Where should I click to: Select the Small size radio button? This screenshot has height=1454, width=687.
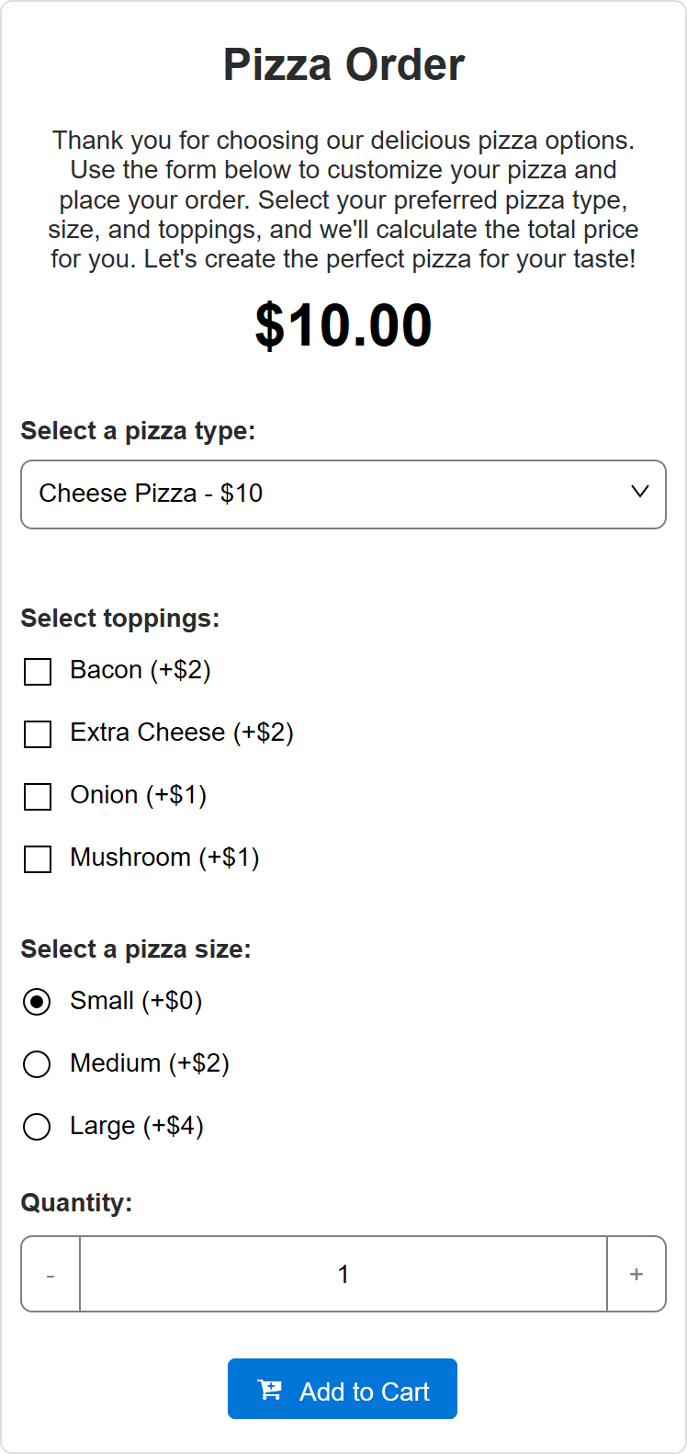[37, 1002]
